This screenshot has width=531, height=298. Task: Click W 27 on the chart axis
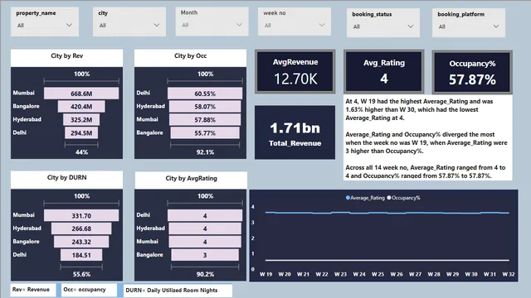415,274
